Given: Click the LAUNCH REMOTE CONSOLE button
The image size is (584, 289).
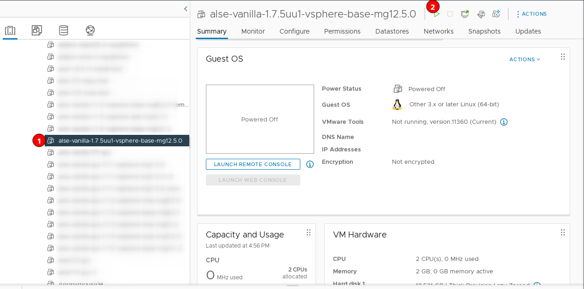Looking at the screenshot, I should tap(253, 164).
